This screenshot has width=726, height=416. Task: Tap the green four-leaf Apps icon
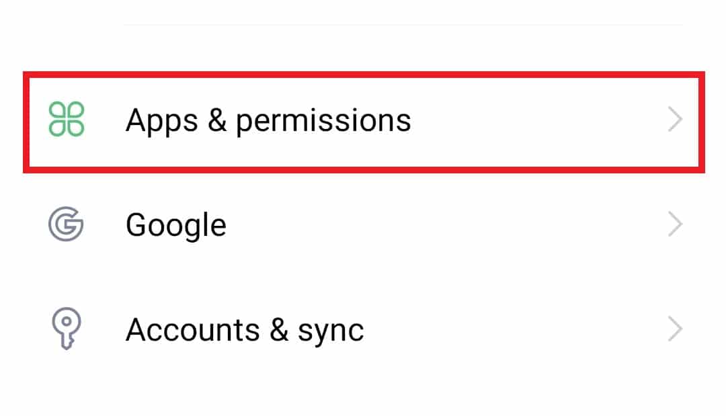point(66,120)
